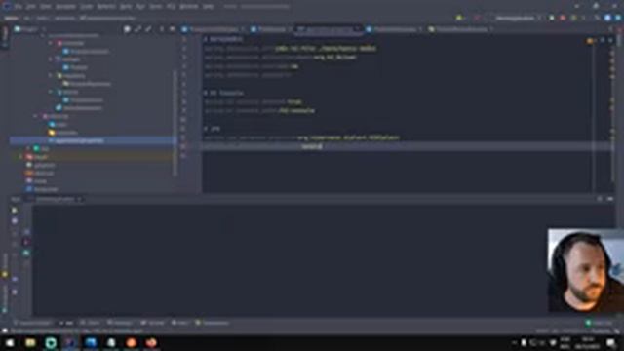Expand the orange highlighted target folder
This screenshot has width=624, height=351.
click(x=21, y=157)
